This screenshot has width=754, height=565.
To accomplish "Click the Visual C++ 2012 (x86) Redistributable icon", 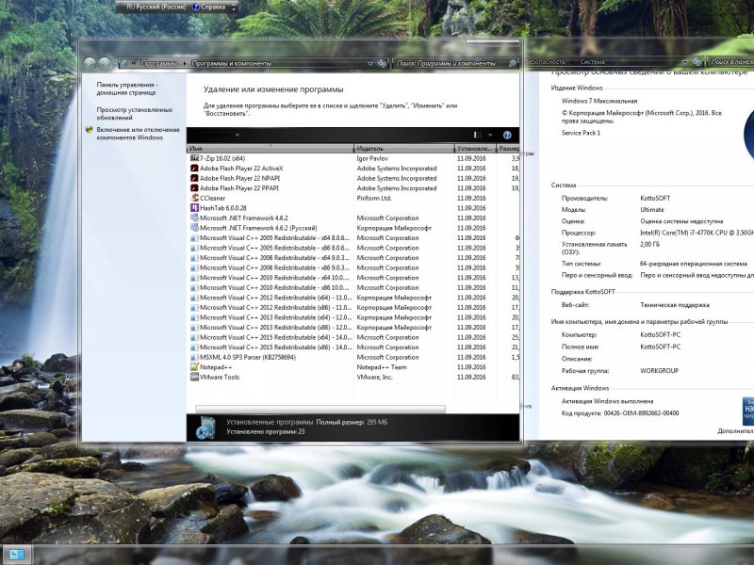I will pos(194,308).
